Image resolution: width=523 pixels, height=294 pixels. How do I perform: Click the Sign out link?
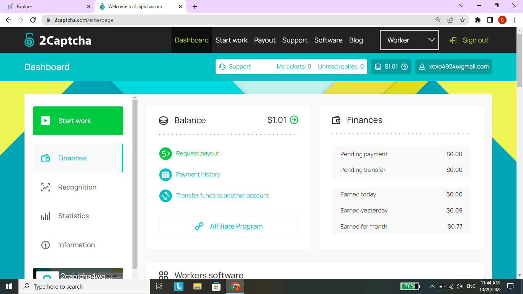click(476, 40)
